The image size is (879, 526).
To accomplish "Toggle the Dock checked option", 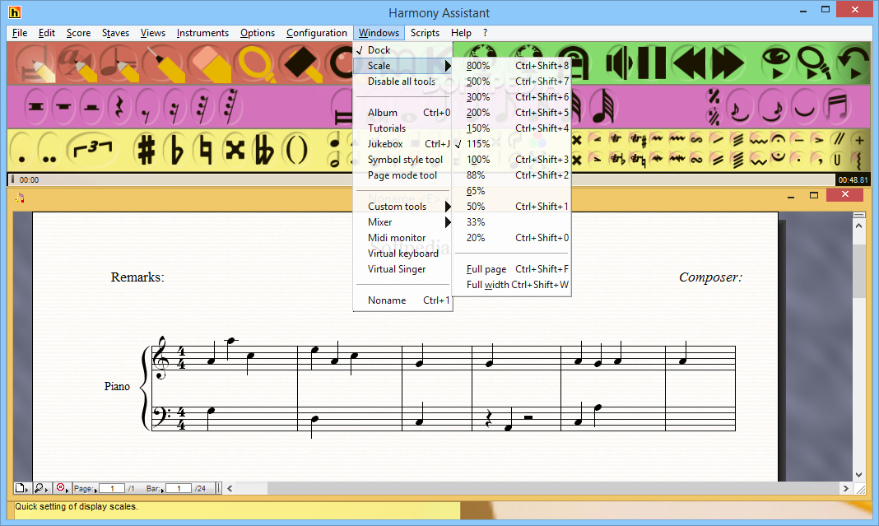I will pos(402,50).
